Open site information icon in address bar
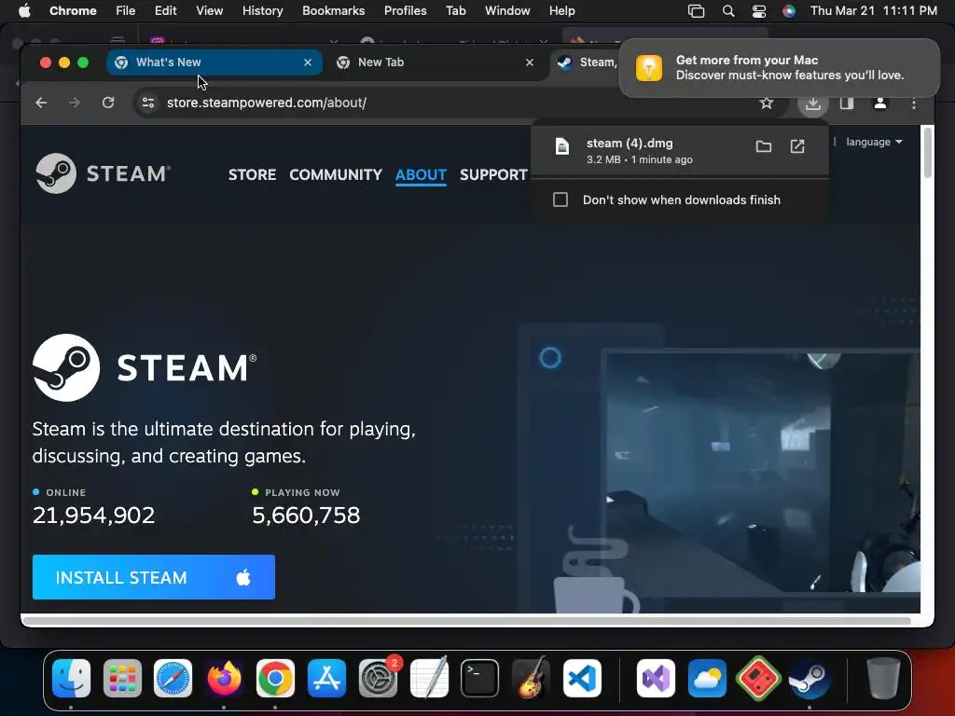Viewport: 955px width, 716px height. pyautogui.click(x=148, y=103)
